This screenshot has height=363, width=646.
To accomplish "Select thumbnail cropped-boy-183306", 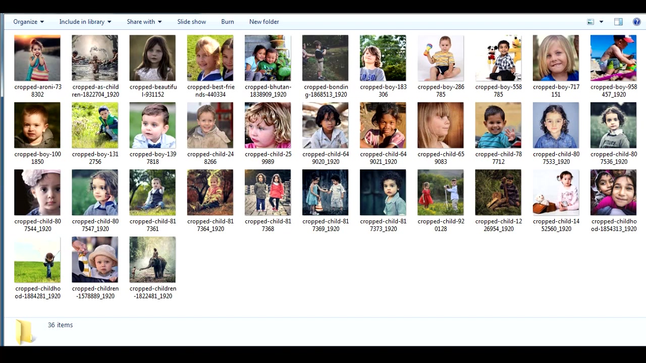I will 383,57.
